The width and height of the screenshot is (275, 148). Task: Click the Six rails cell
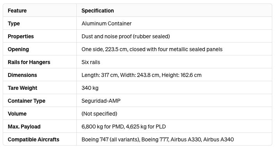(91, 62)
